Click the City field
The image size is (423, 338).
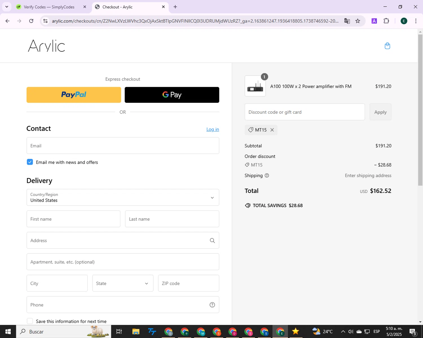click(57, 283)
